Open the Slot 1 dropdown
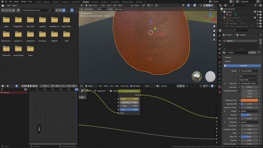The image size is (263, 148). [x=150, y=86]
